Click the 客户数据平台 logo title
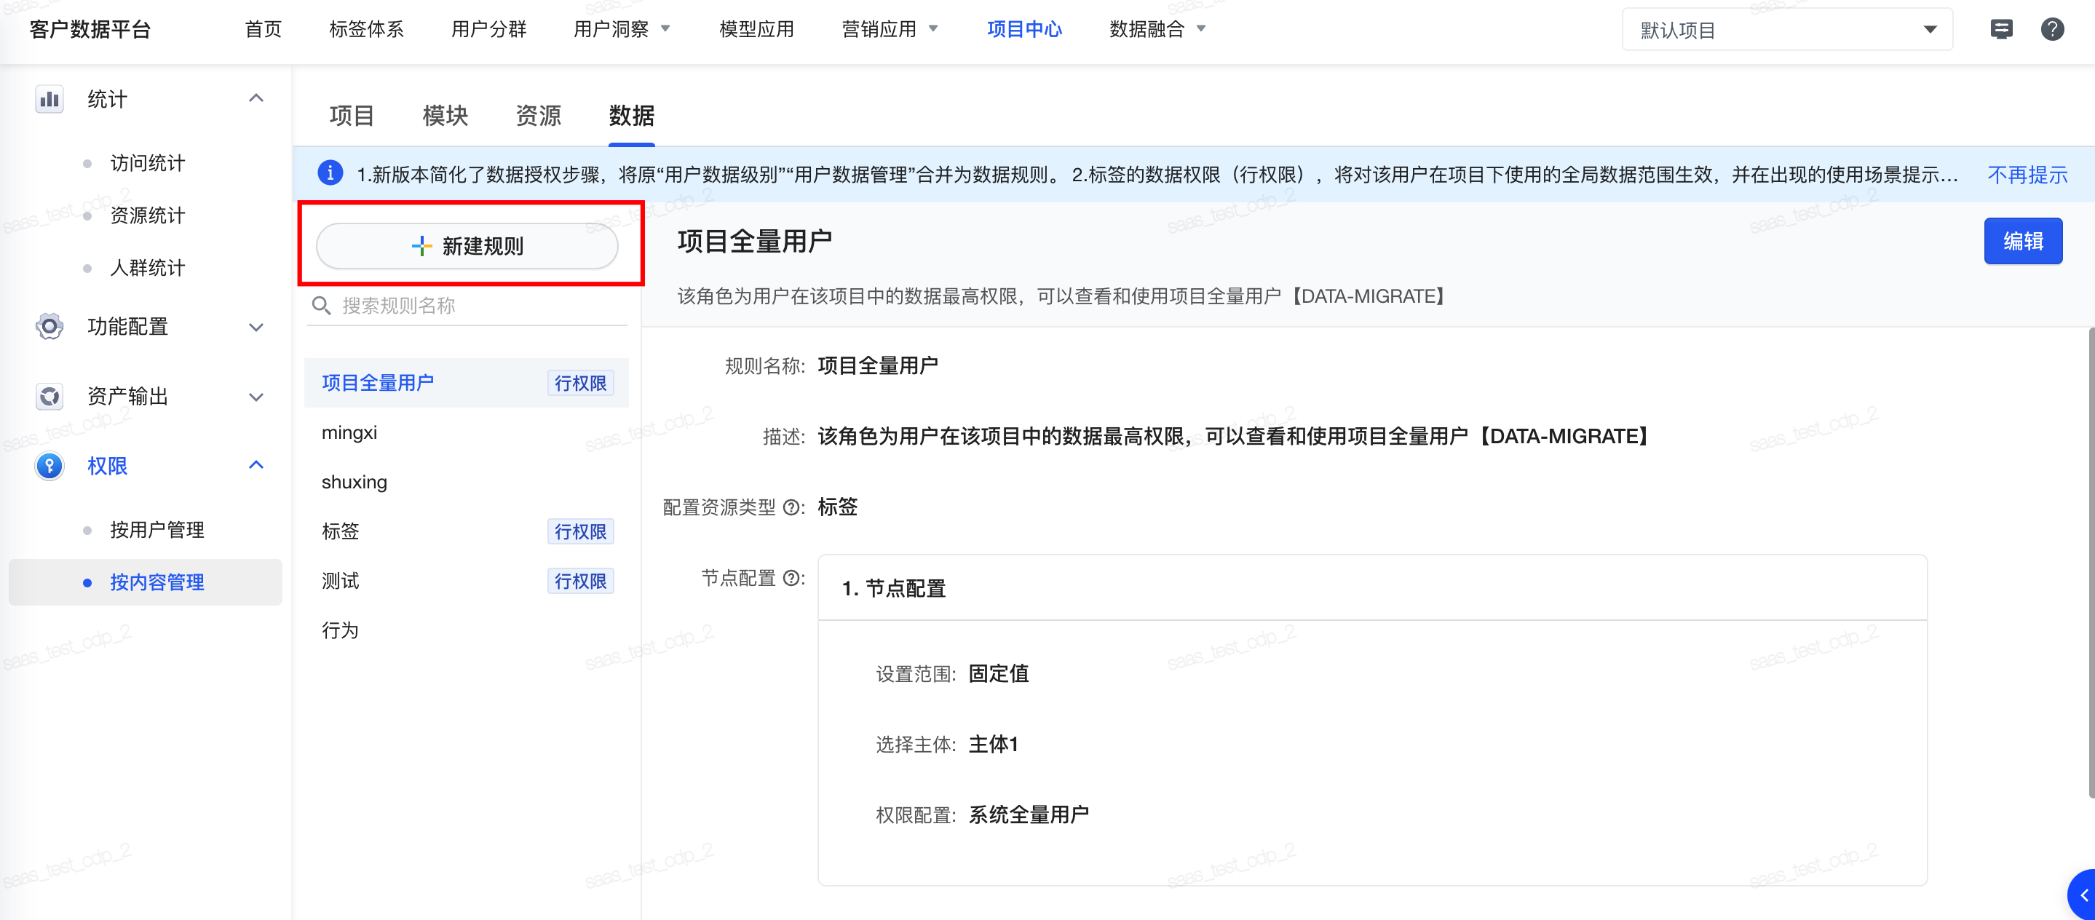The image size is (2095, 920). [90, 29]
